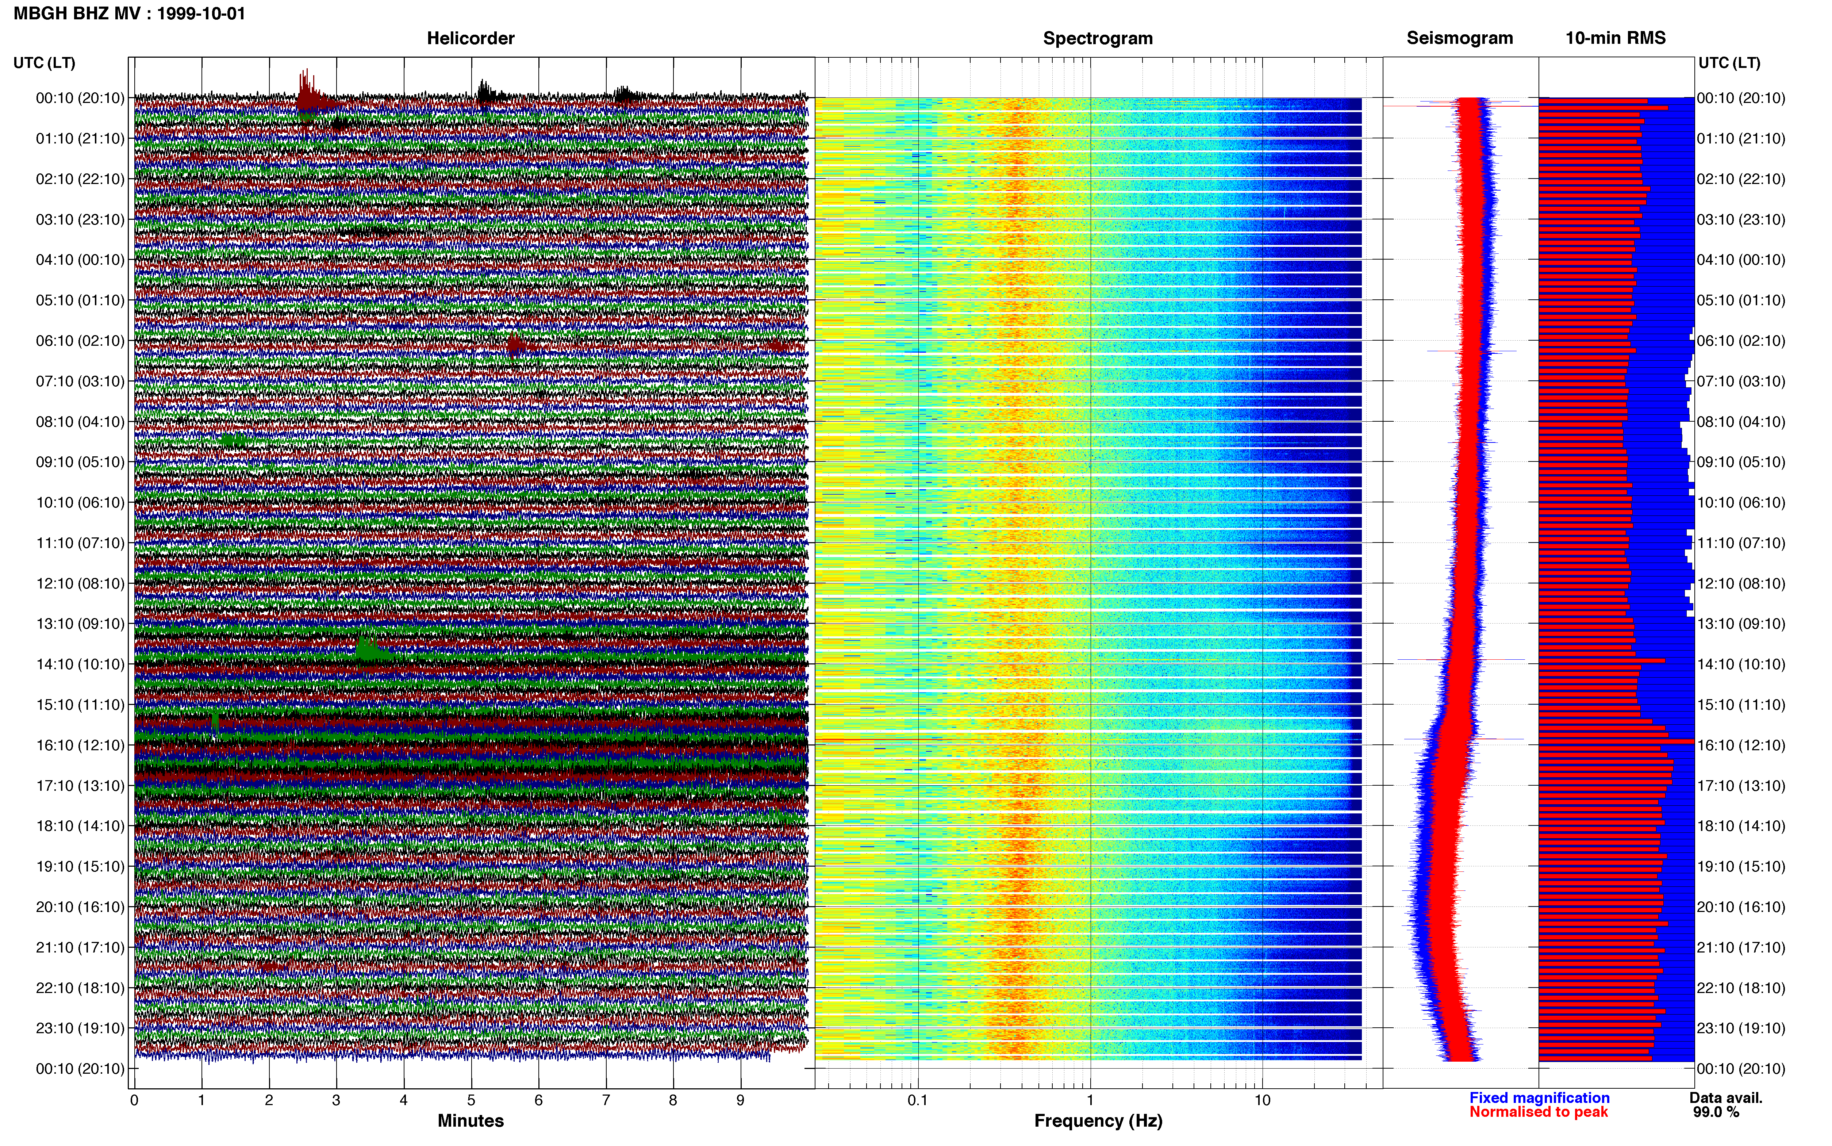Screen dimensions: 1832x1146
Task: Click the '10' frequency tick label
Action: point(1262,1100)
